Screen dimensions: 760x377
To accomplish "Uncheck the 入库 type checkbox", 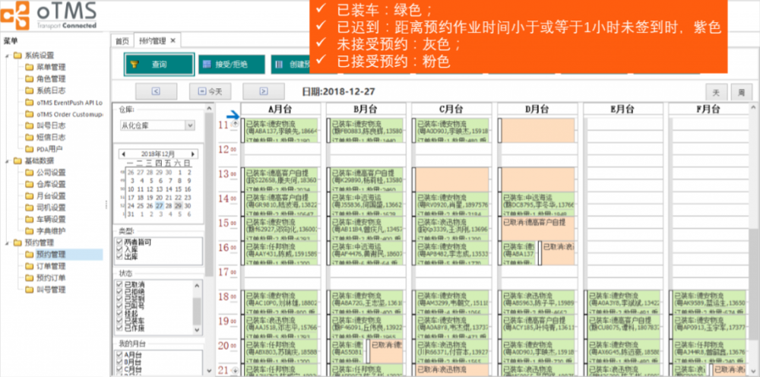I will (119, 250).
